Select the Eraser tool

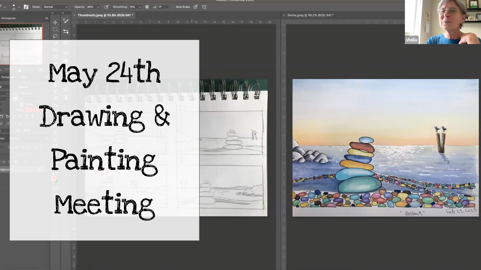(55, 98)
